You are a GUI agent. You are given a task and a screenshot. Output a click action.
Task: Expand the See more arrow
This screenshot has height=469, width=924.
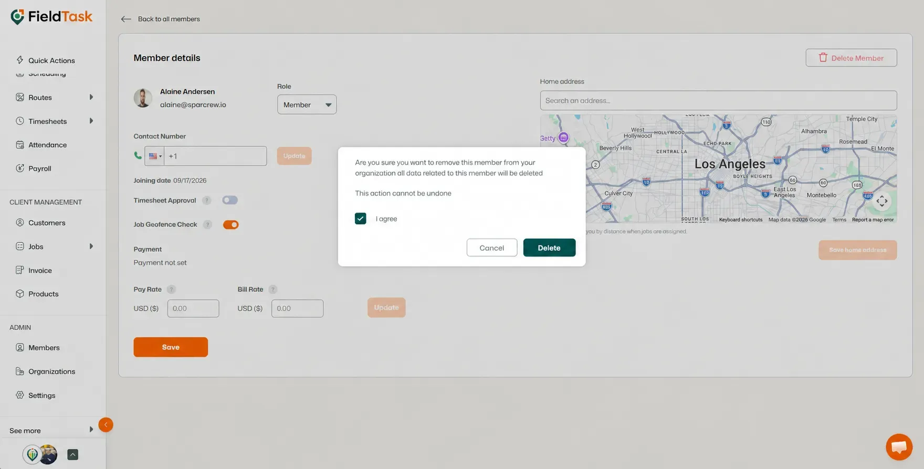click(91, 430)
